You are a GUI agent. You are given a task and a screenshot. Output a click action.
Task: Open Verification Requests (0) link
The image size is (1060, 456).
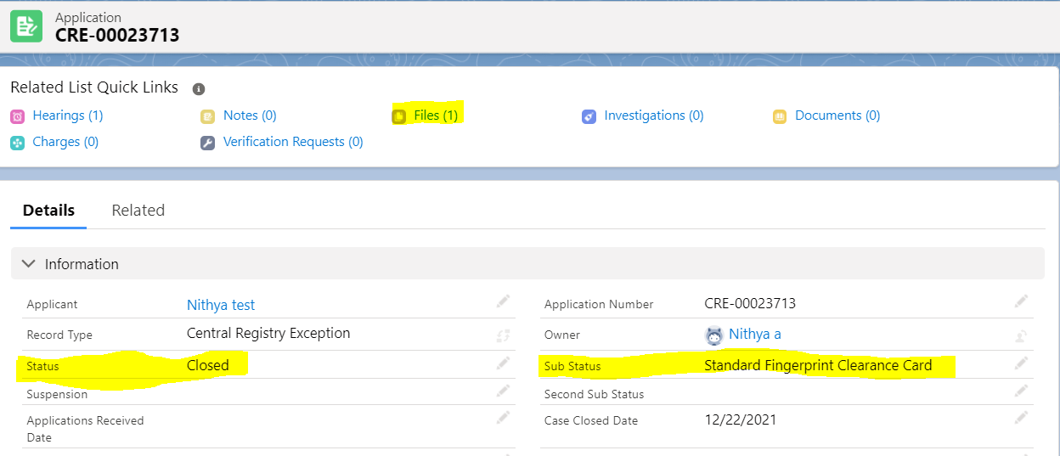pyautogui.click(x=292, y=142)
